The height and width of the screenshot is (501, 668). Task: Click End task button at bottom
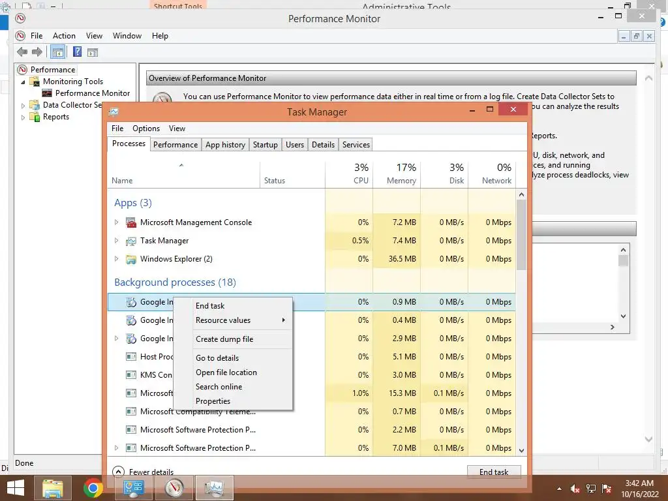(x=494, y=472)
